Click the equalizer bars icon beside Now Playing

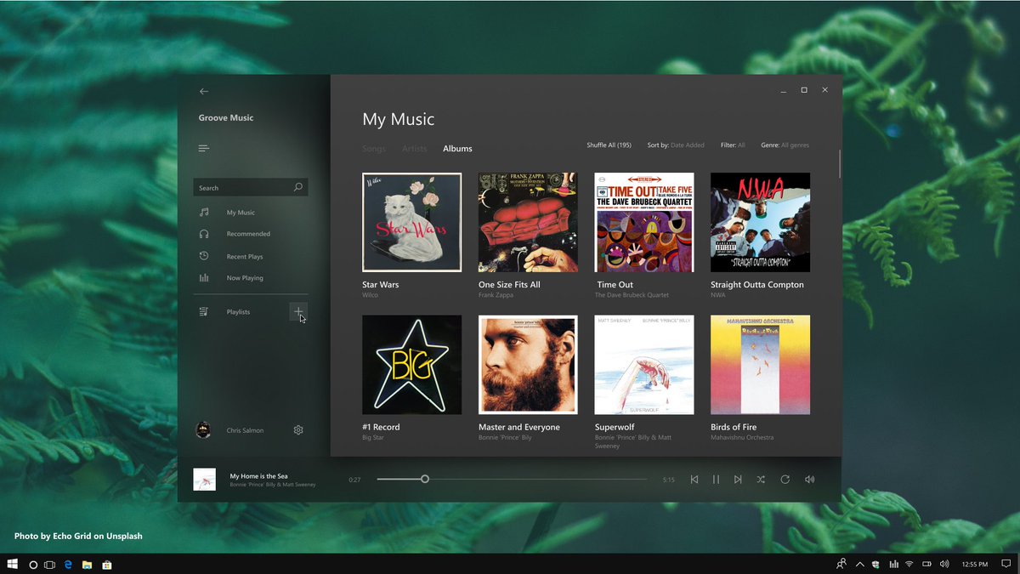204,278
